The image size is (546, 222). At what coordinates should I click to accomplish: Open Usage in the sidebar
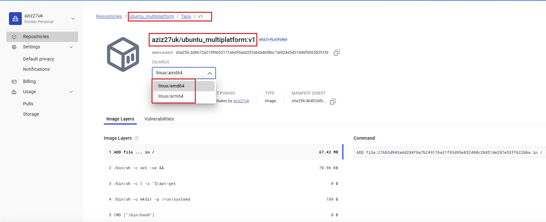click(29, 92)
